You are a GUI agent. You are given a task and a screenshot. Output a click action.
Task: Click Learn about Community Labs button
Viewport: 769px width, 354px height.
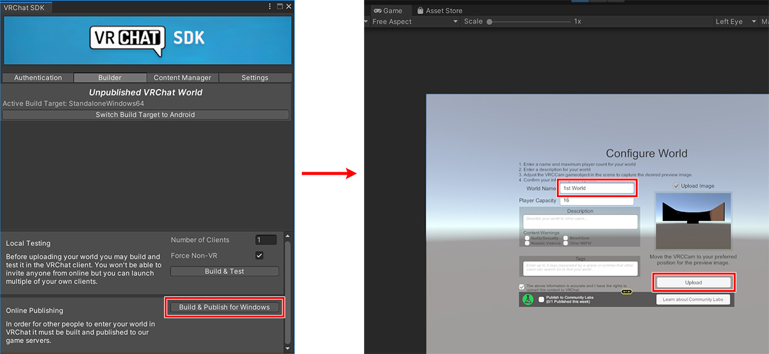(x=693, y=300)
